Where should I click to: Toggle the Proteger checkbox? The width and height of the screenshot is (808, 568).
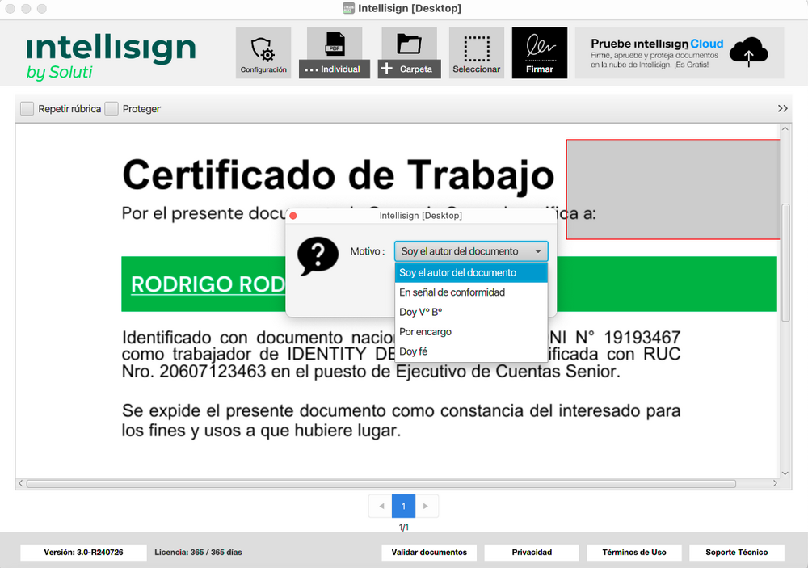[x=112, y=109]
